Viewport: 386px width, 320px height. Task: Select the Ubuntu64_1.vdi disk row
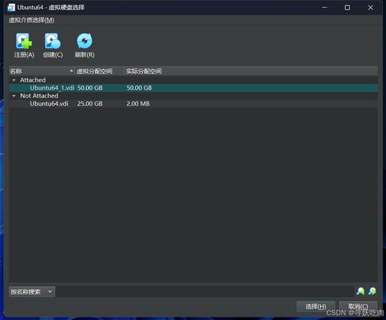pos(52,88)
